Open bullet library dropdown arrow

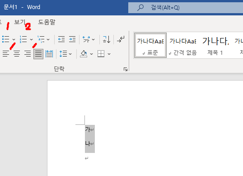14,39
